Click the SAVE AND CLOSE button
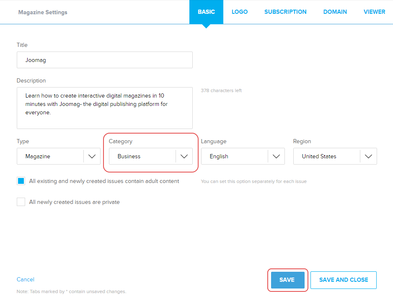The width and height of the screenshot is (393, 304). click(x=344, y=280)
